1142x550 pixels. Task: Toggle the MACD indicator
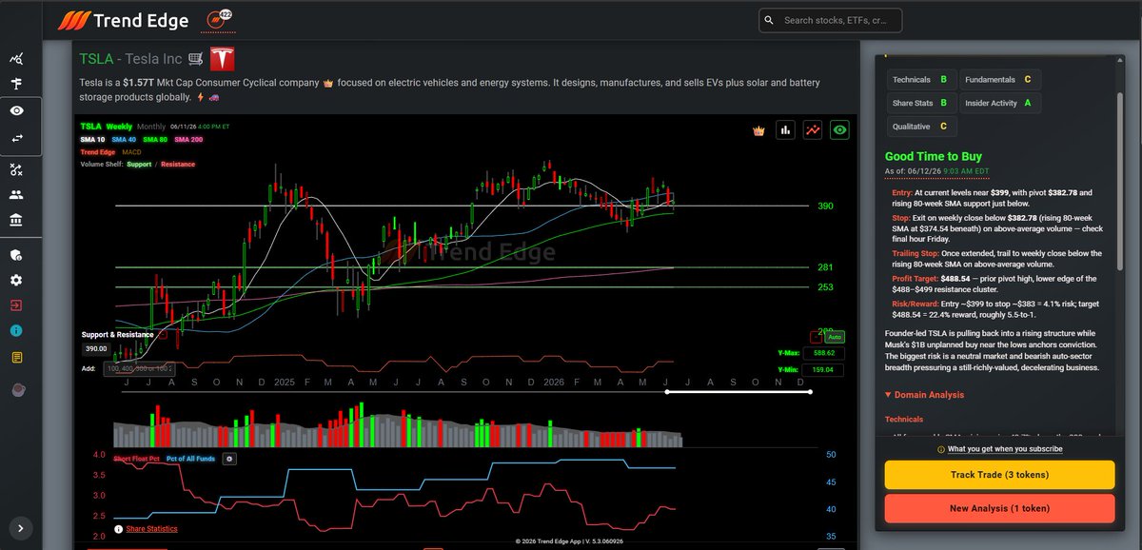point(132,152)
